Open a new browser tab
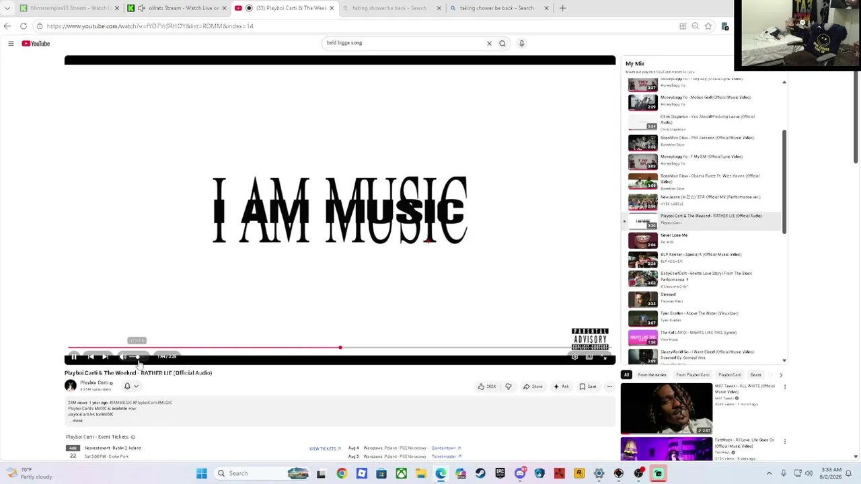The width and height of the screenshot is (861, 484). pos(562,8)
